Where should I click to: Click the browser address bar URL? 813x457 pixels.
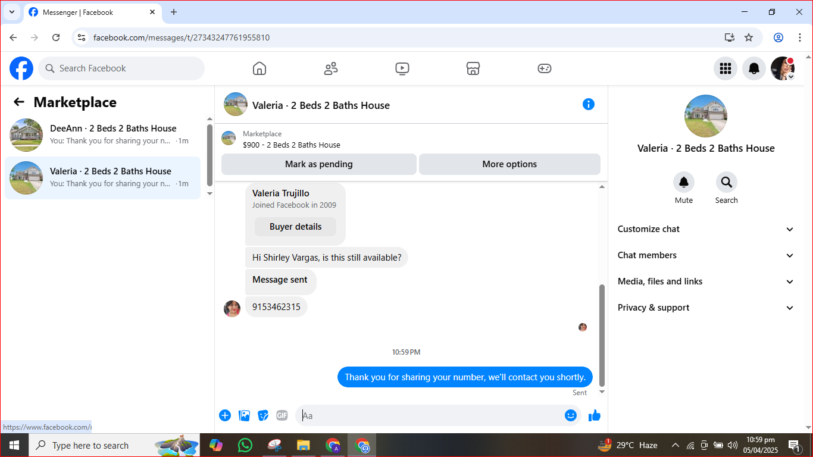182,37
